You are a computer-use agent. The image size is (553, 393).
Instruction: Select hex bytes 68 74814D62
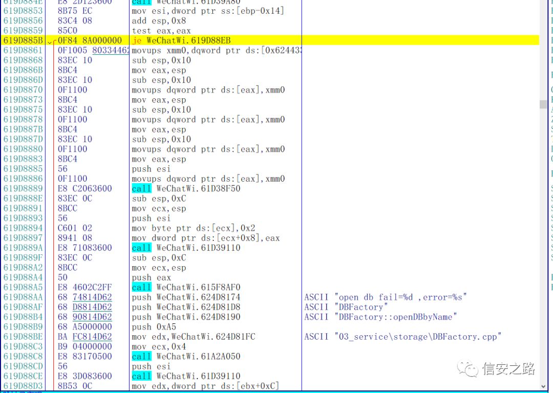84,297
